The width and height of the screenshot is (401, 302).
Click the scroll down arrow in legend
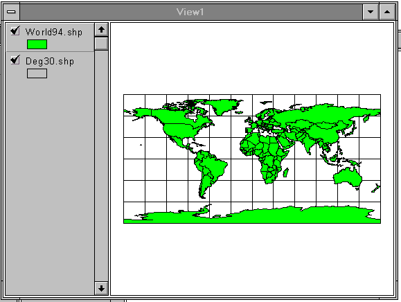coord(101,288)
